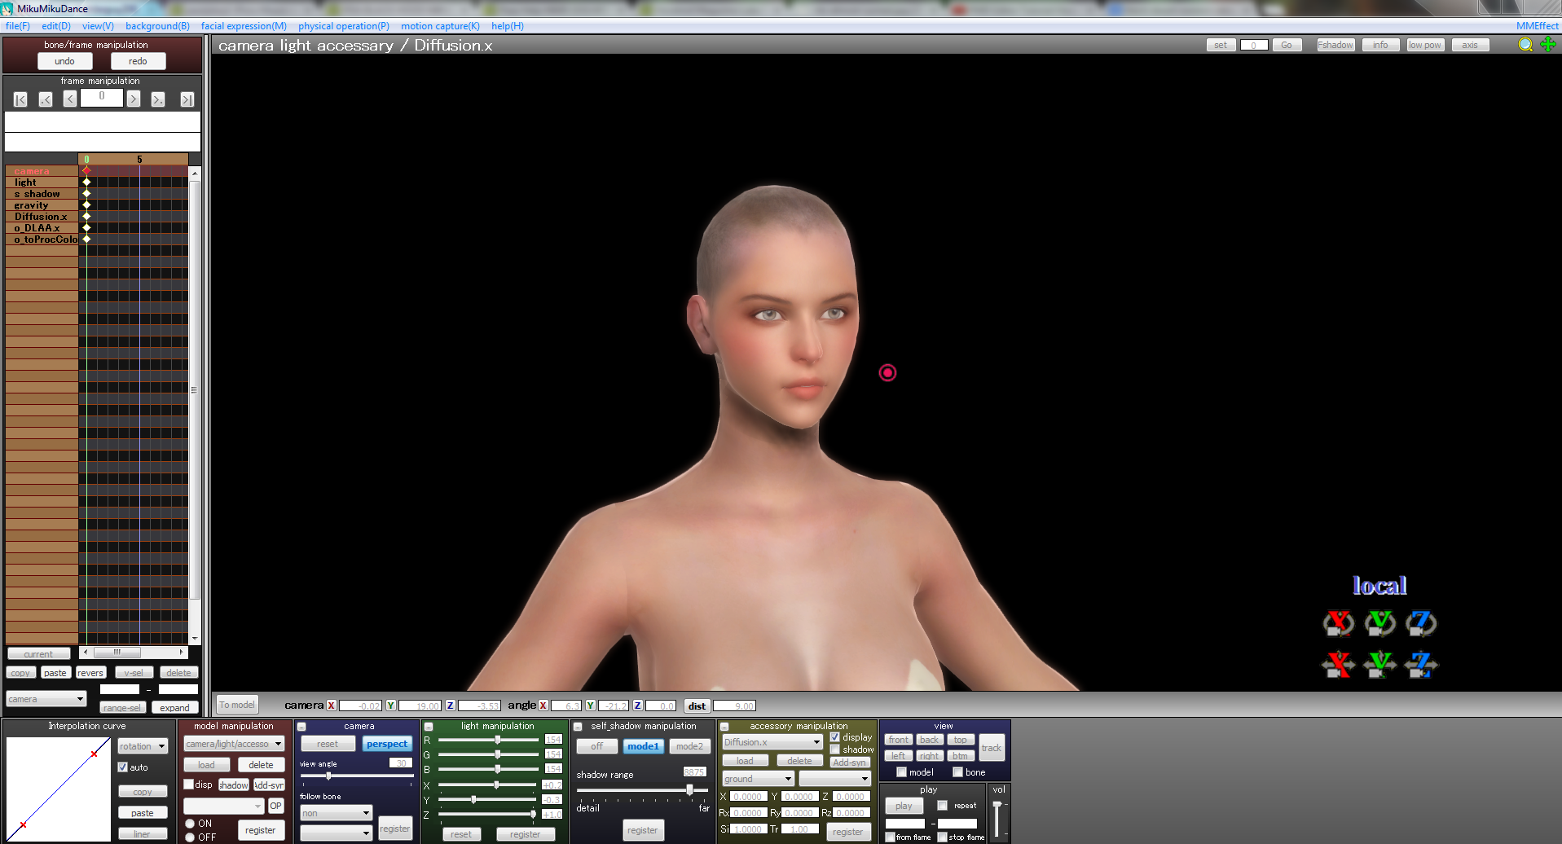The image size is (1562, 844).
Task: Go to previous keyframe icon
Action: click(46, 99)
